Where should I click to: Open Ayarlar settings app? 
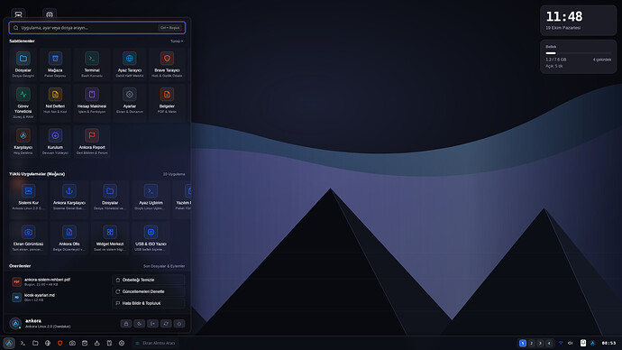(x=129, y=103)
